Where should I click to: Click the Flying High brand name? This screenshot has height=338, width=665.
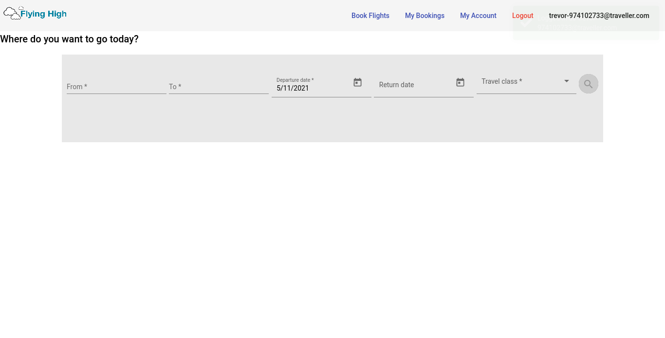click(43, 14)
